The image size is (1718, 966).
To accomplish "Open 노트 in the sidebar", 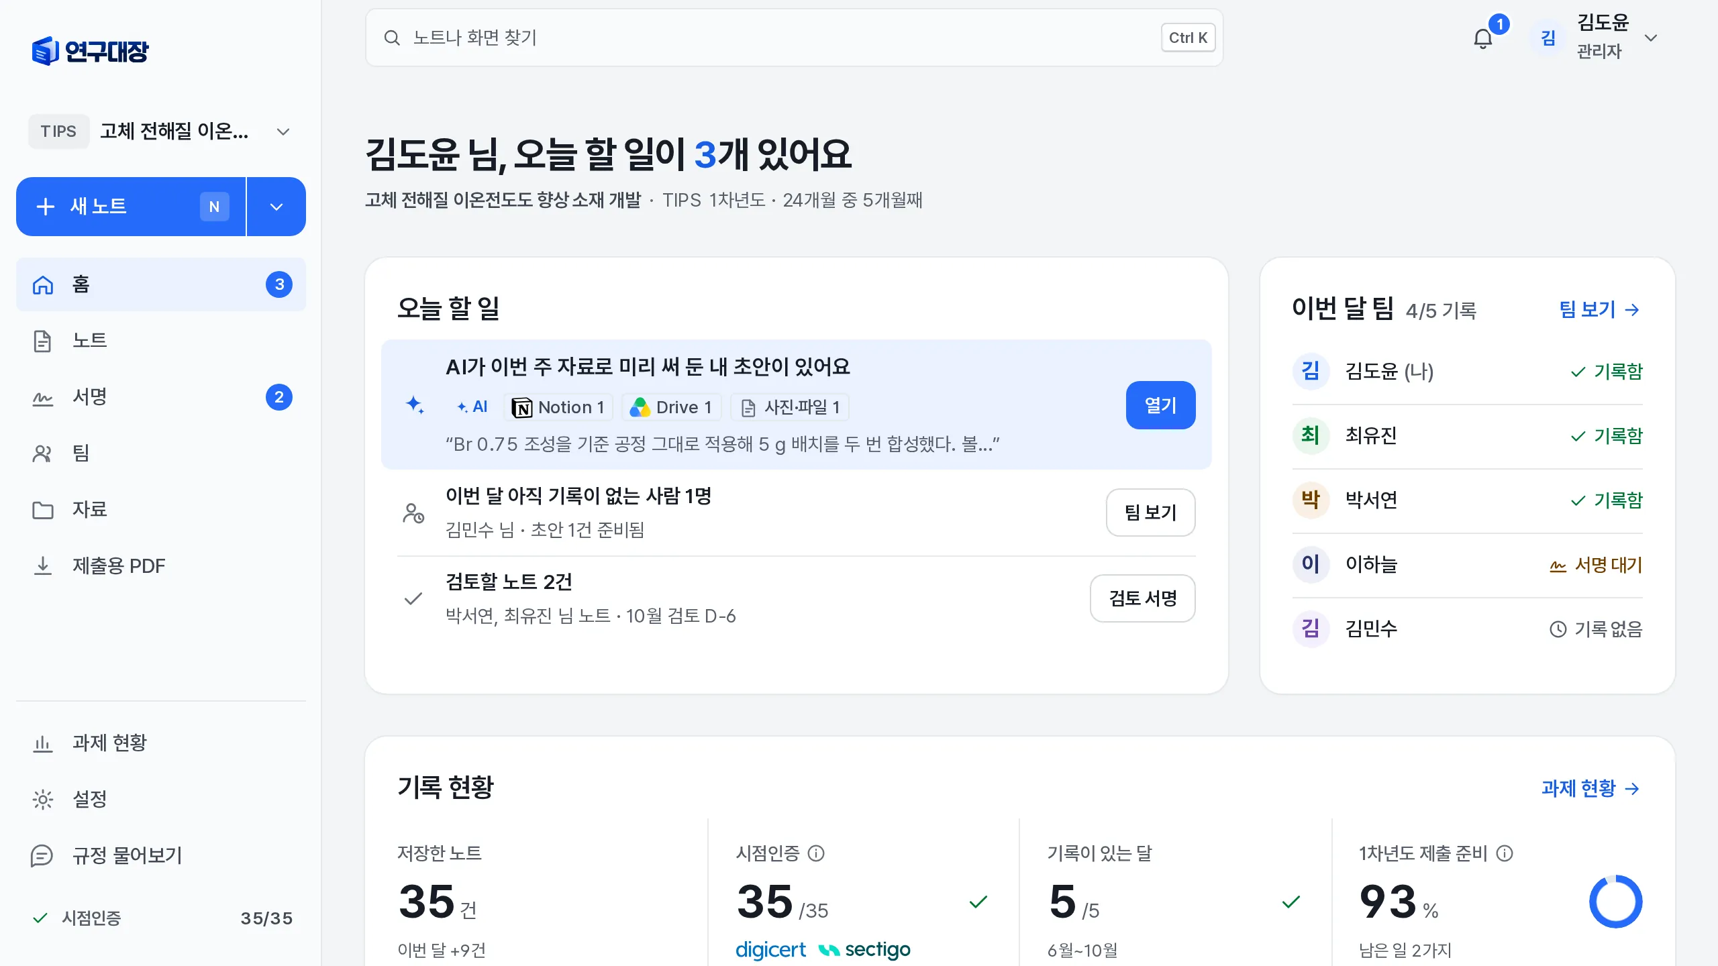I will pos(161,341).
